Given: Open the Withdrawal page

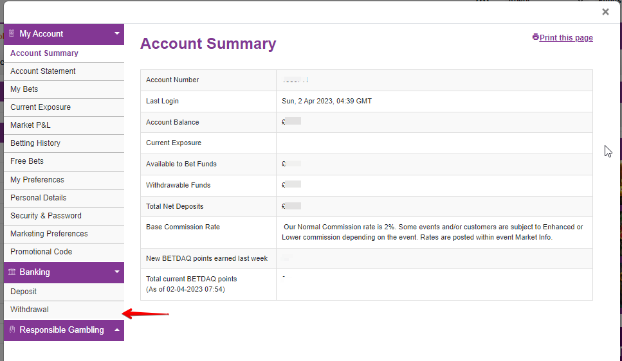Looking at the screenshot, I should [x=64, y=310].
